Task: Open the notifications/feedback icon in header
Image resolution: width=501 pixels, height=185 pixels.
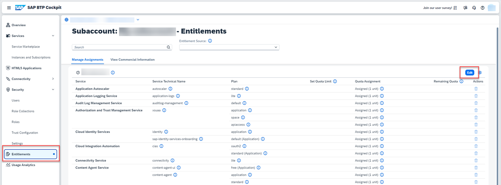Action: coord(466,8)
